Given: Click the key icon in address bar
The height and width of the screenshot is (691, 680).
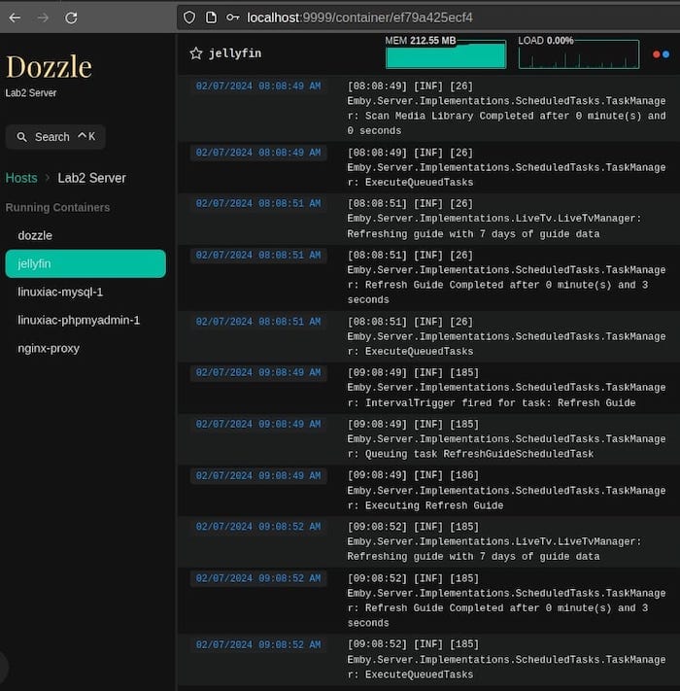Looking at the screenshot, I should 232,17.
